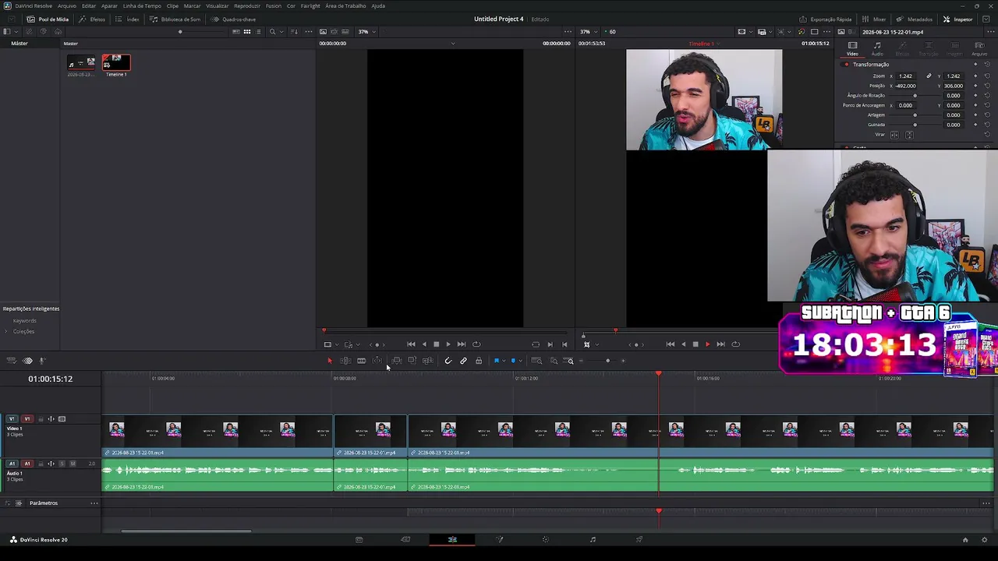Open the Mixer panel
The image size is (998, 561).
tap(874, 19)
